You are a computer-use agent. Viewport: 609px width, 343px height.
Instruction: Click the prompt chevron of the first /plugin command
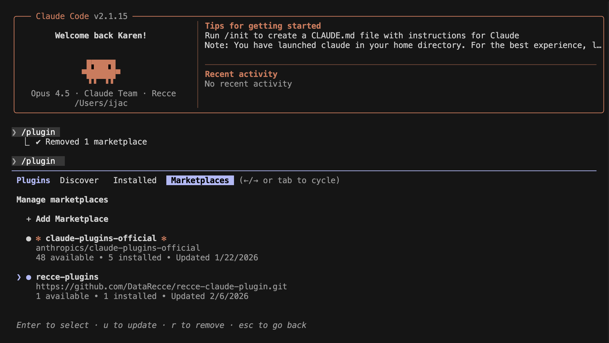14,132
